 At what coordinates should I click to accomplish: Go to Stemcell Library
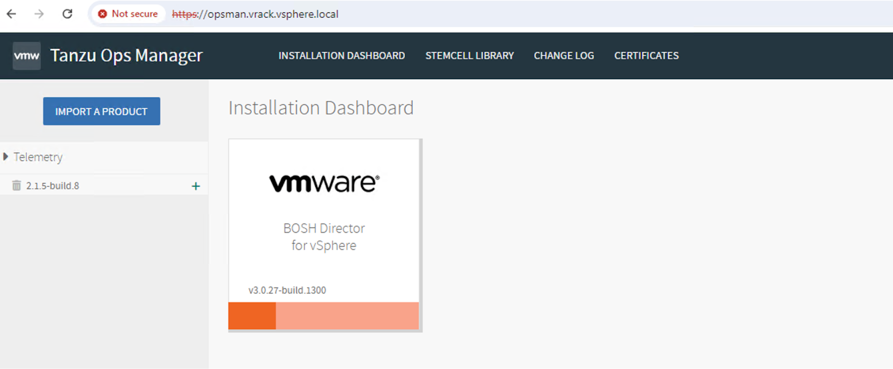[x=469, y=56]
